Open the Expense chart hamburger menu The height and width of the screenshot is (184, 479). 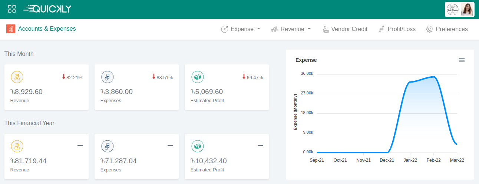pyautogui.click(x=462, y=60)
